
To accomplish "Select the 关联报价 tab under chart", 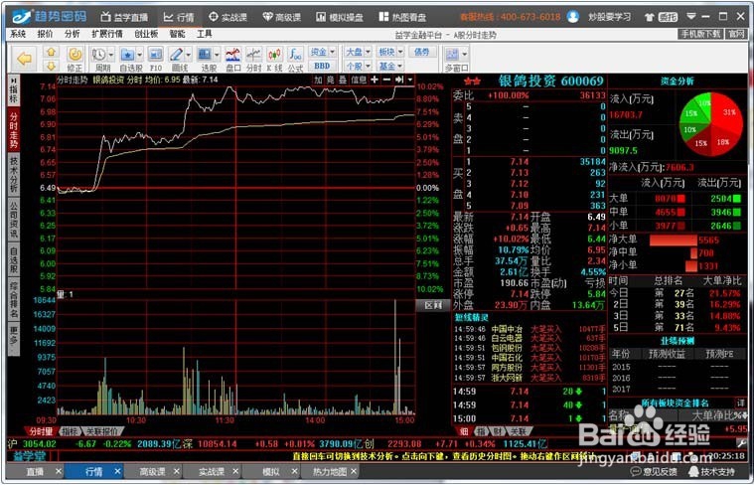I will [101, 431].
